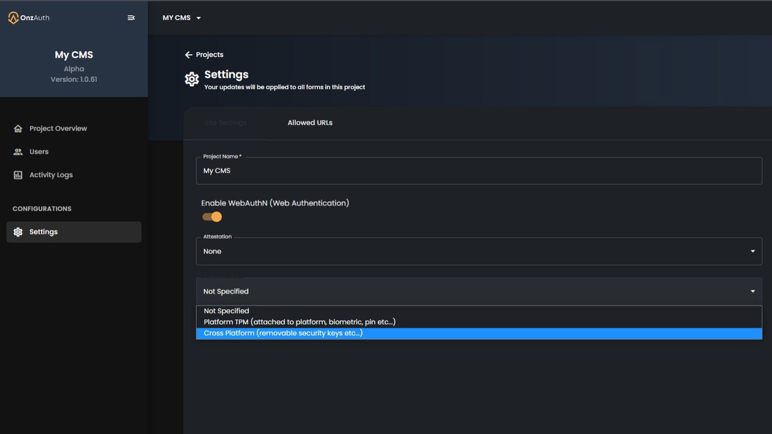
Task: Click the large Settings header gear icon
Action: pyautogui.click(x=192, y=79)
